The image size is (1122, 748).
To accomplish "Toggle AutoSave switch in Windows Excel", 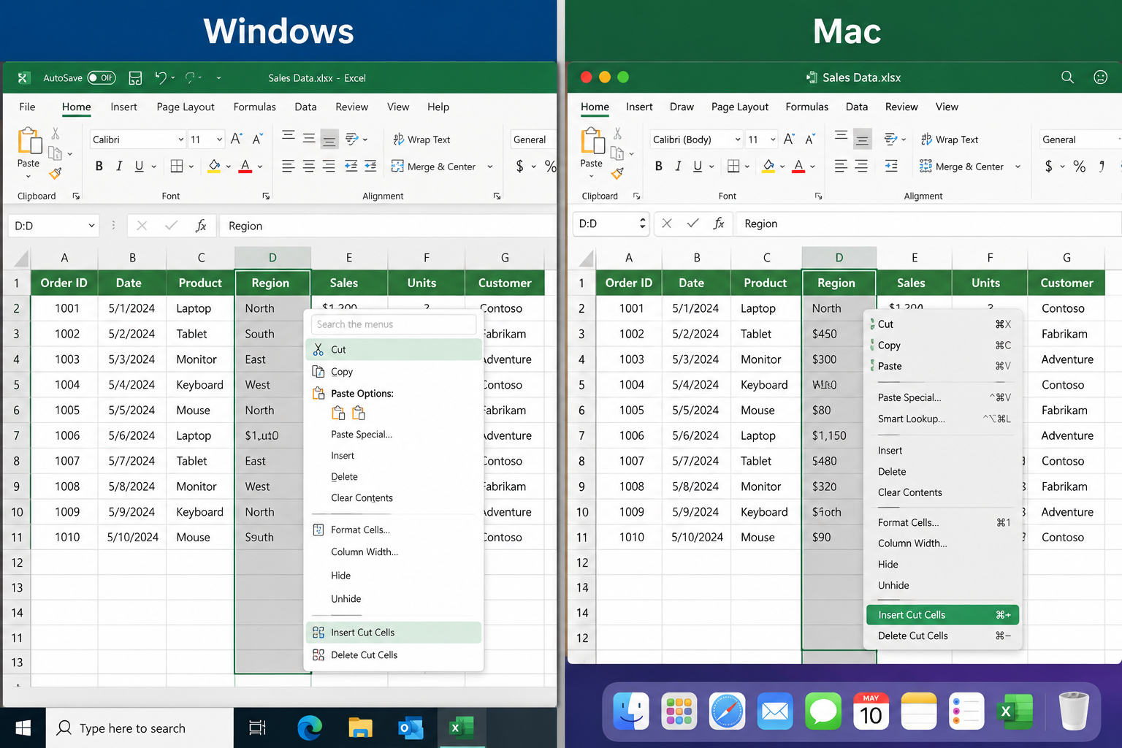I will 102,77.
